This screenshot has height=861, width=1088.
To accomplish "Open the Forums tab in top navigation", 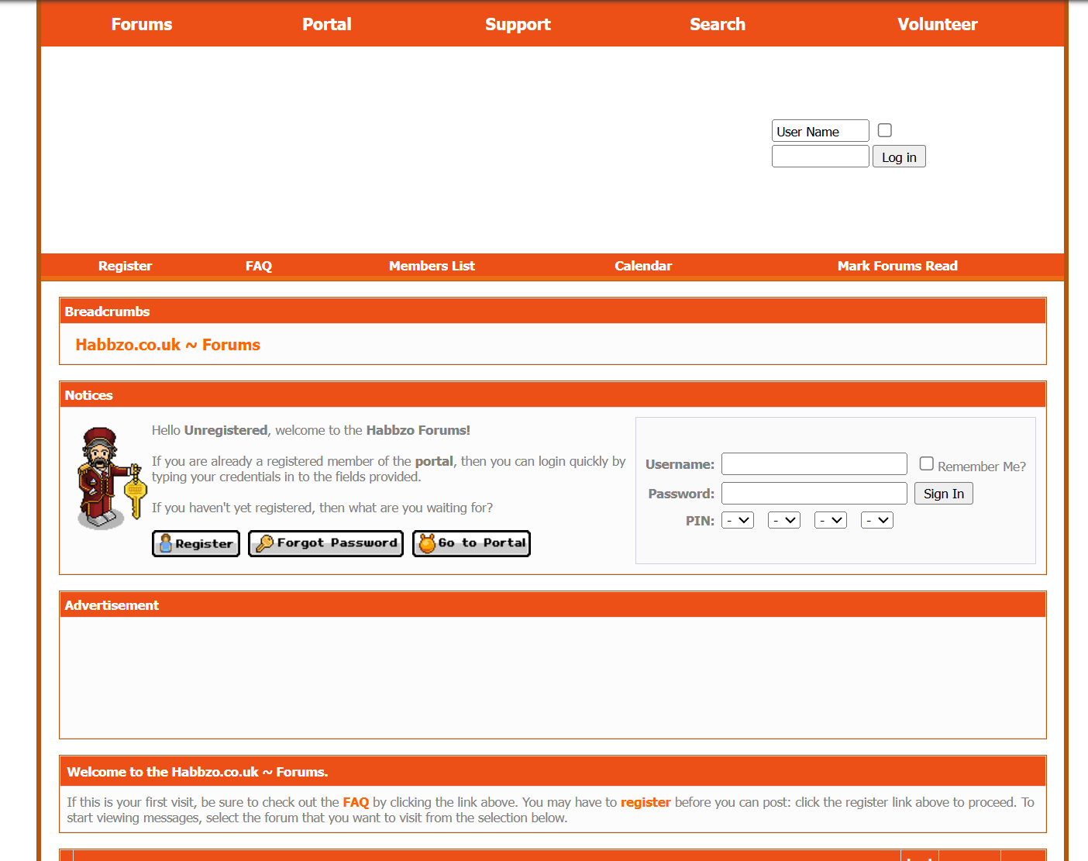I will click(142, 25).
